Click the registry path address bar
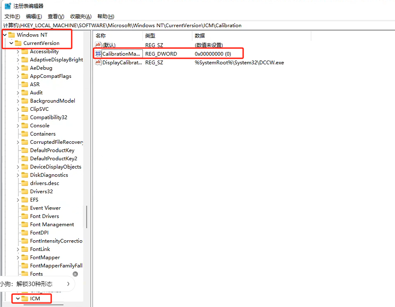 click(198, 25)
